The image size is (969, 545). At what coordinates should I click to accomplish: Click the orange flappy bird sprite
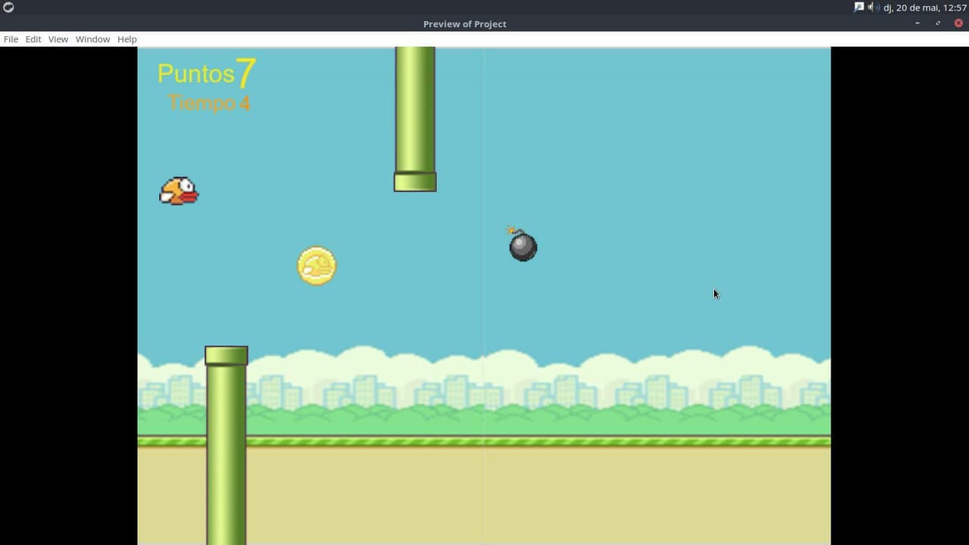[x=179, y=192]
